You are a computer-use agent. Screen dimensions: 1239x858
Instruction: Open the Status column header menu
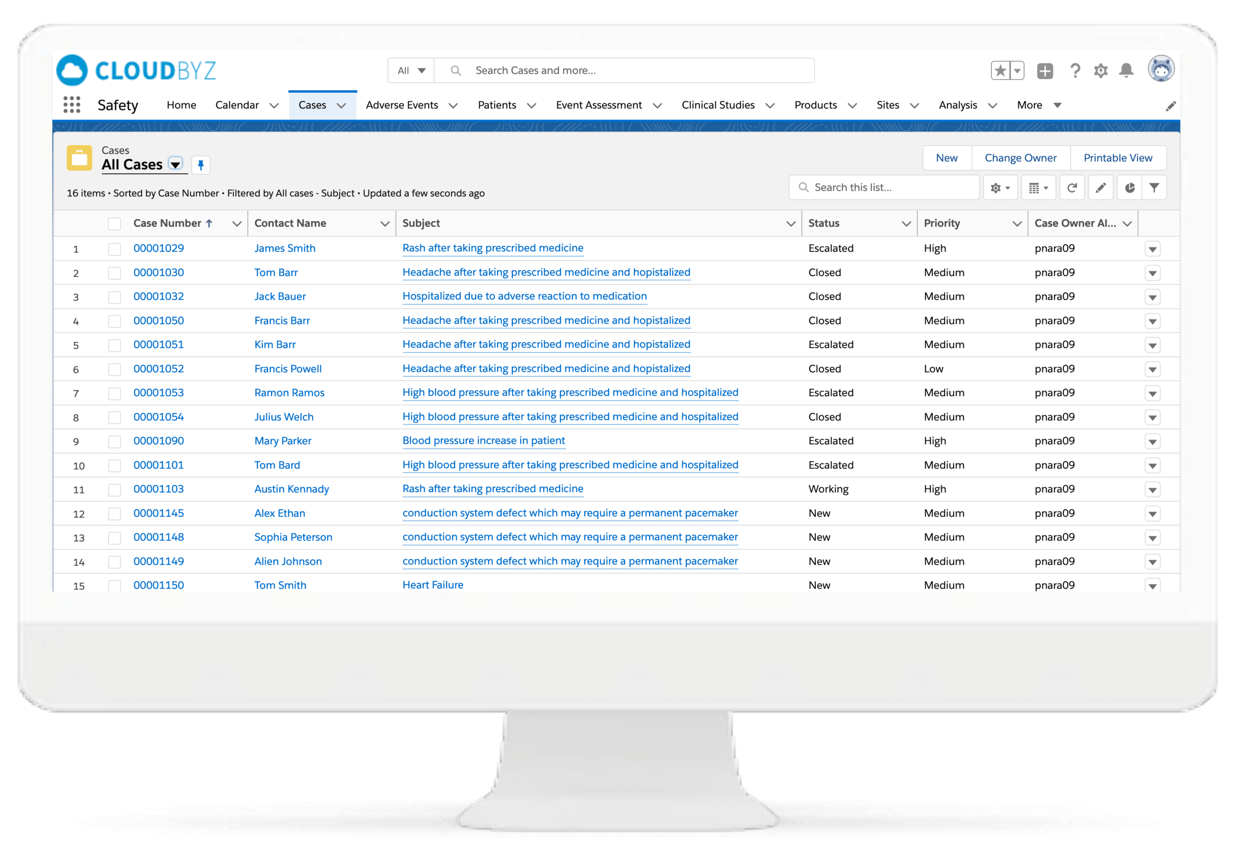click(906, 224)
